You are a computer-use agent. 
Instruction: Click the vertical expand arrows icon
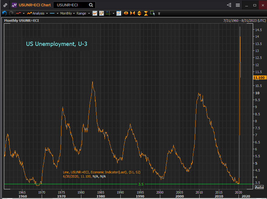point(139,13)
